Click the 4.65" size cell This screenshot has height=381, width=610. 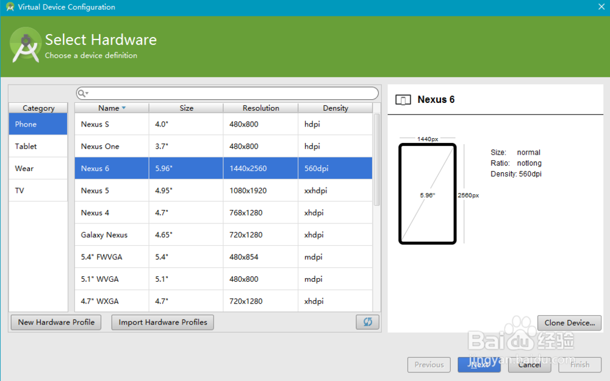pos(186,235)
